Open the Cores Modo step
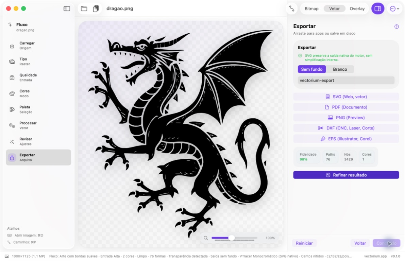405x261 pixels. pyautogui.click(x=38, y=93)
